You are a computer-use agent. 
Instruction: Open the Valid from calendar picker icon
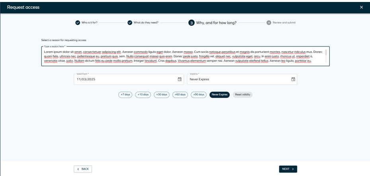[x=180, y=79]
